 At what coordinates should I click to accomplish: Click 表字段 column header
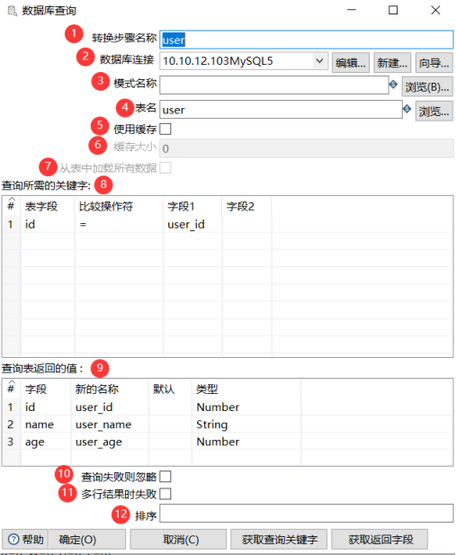48,206
